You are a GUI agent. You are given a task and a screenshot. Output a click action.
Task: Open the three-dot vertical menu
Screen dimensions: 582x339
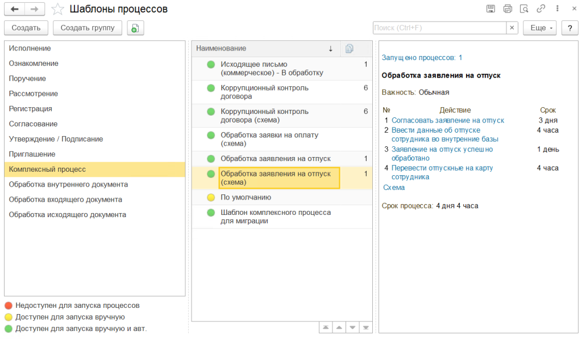[558, 9]
